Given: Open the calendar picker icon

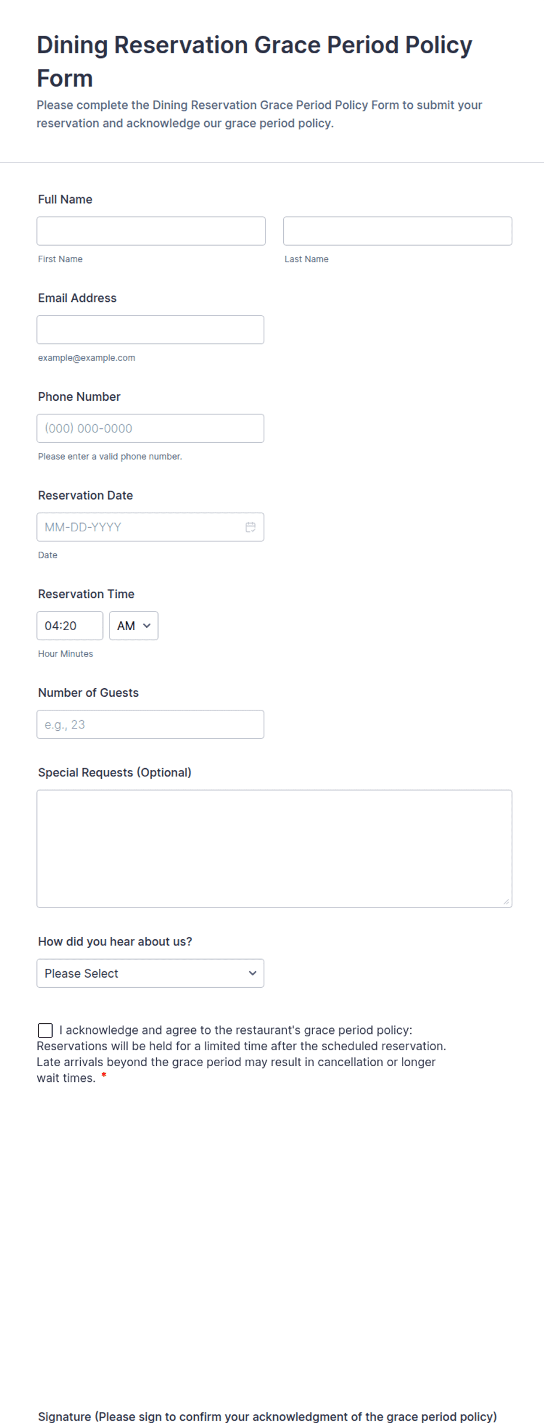Looking at the screenshot, I should click(x=250, y=527).
